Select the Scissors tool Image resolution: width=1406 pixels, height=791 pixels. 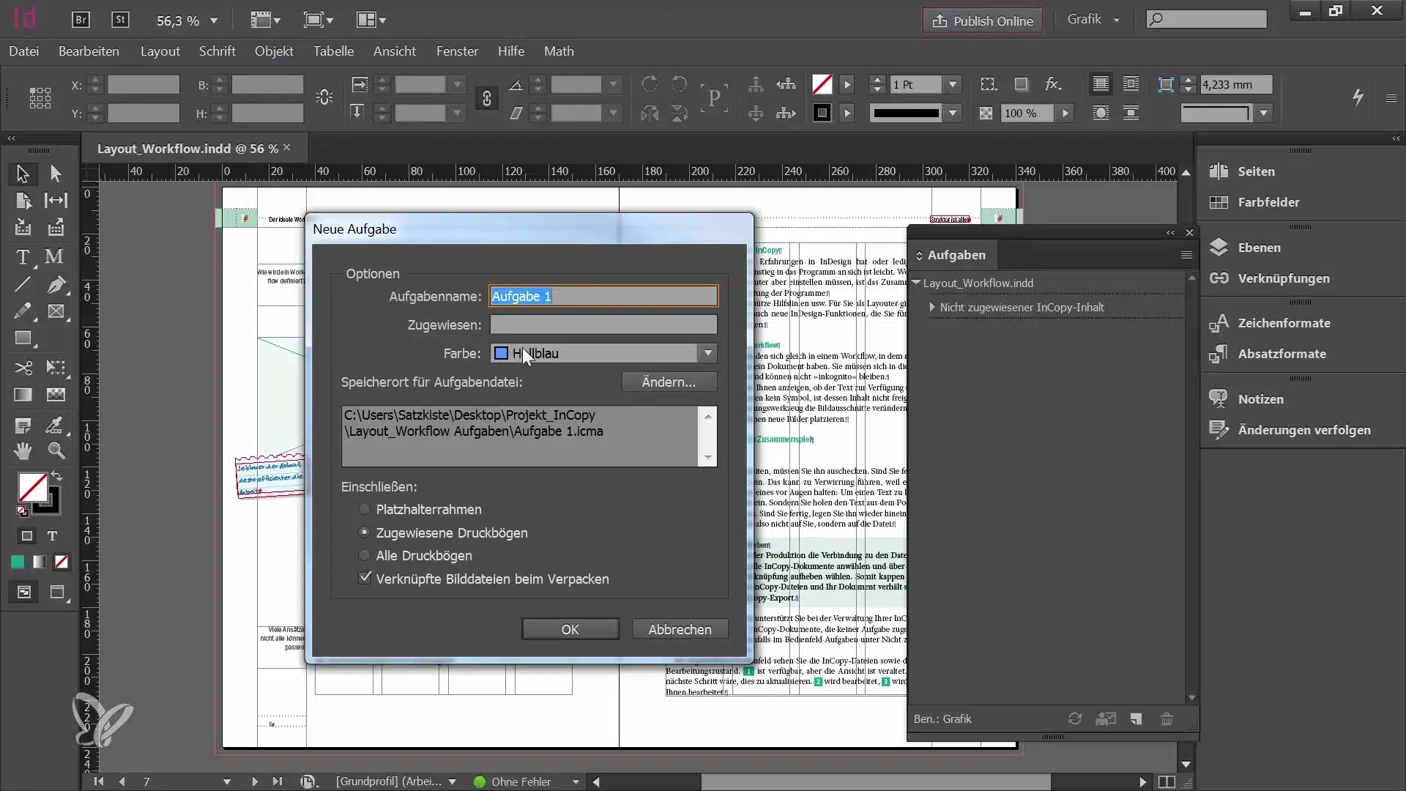[23, 367]
